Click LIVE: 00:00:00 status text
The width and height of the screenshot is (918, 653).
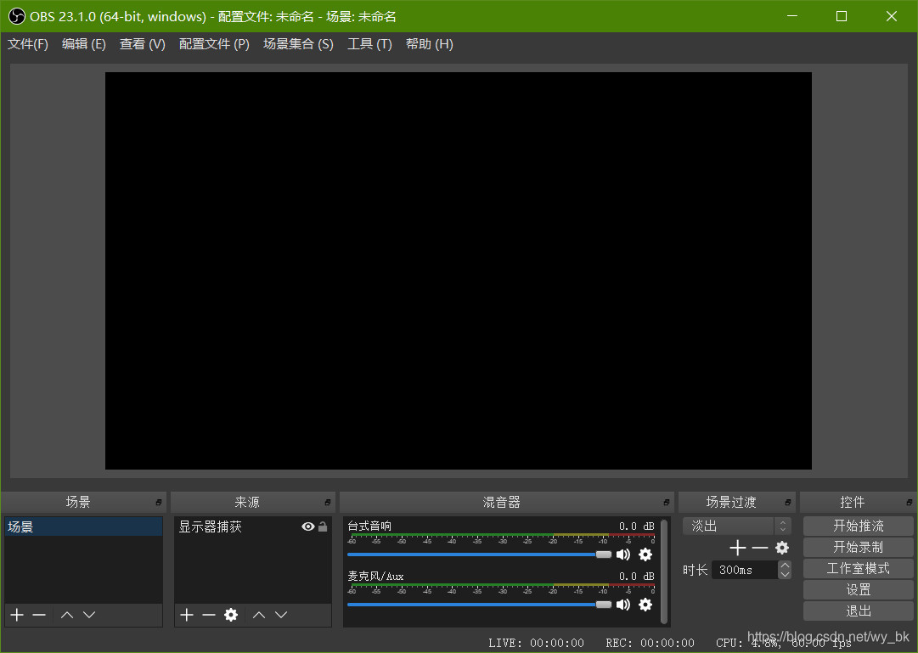(x=537, y=643)
